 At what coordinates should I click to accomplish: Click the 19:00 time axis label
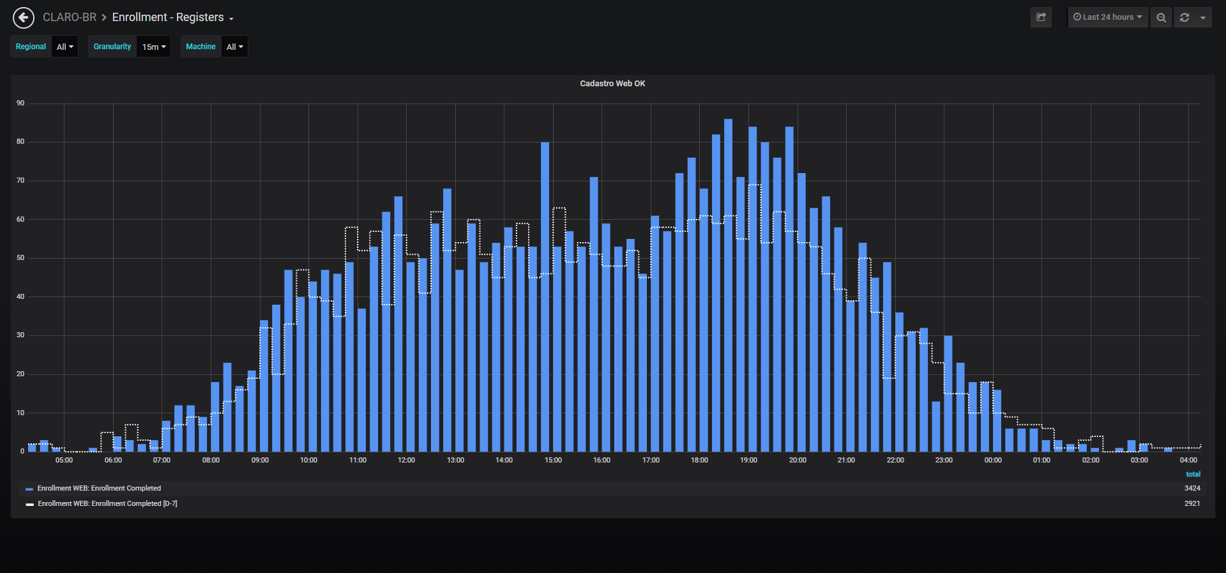748,460
